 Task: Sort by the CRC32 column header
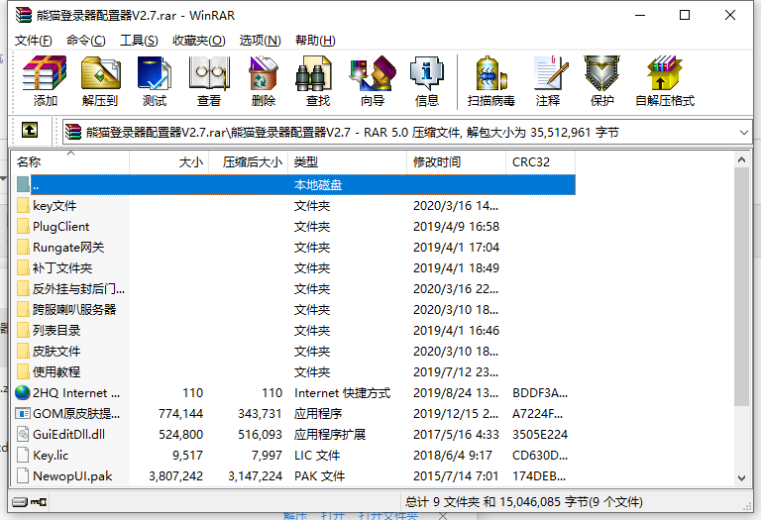point(540,162)
